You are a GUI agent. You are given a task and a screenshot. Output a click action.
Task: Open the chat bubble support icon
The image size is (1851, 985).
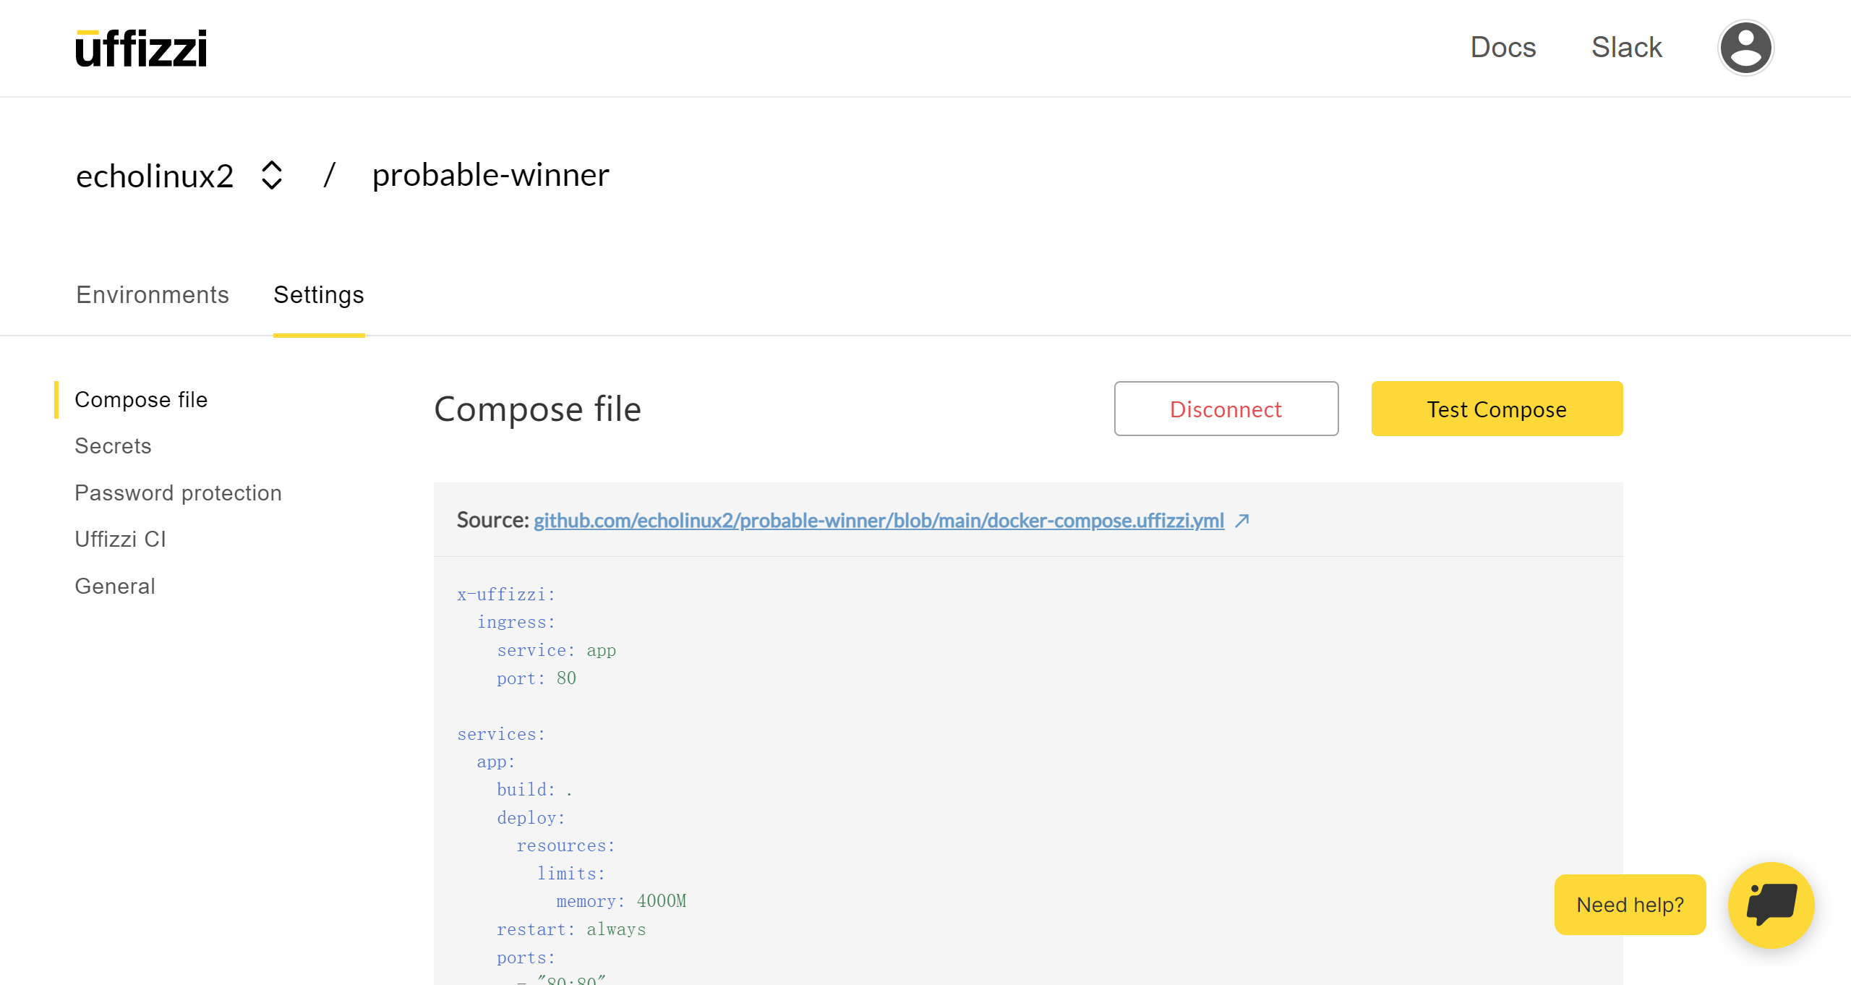(x=1771, y=905)
